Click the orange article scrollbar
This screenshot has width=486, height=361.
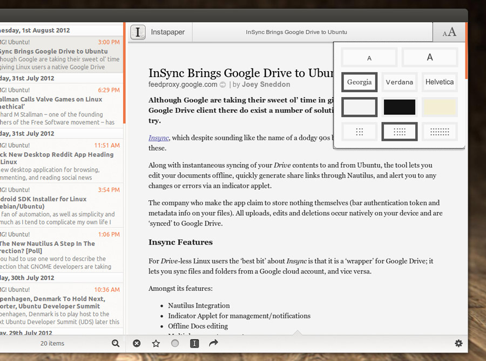467,51
